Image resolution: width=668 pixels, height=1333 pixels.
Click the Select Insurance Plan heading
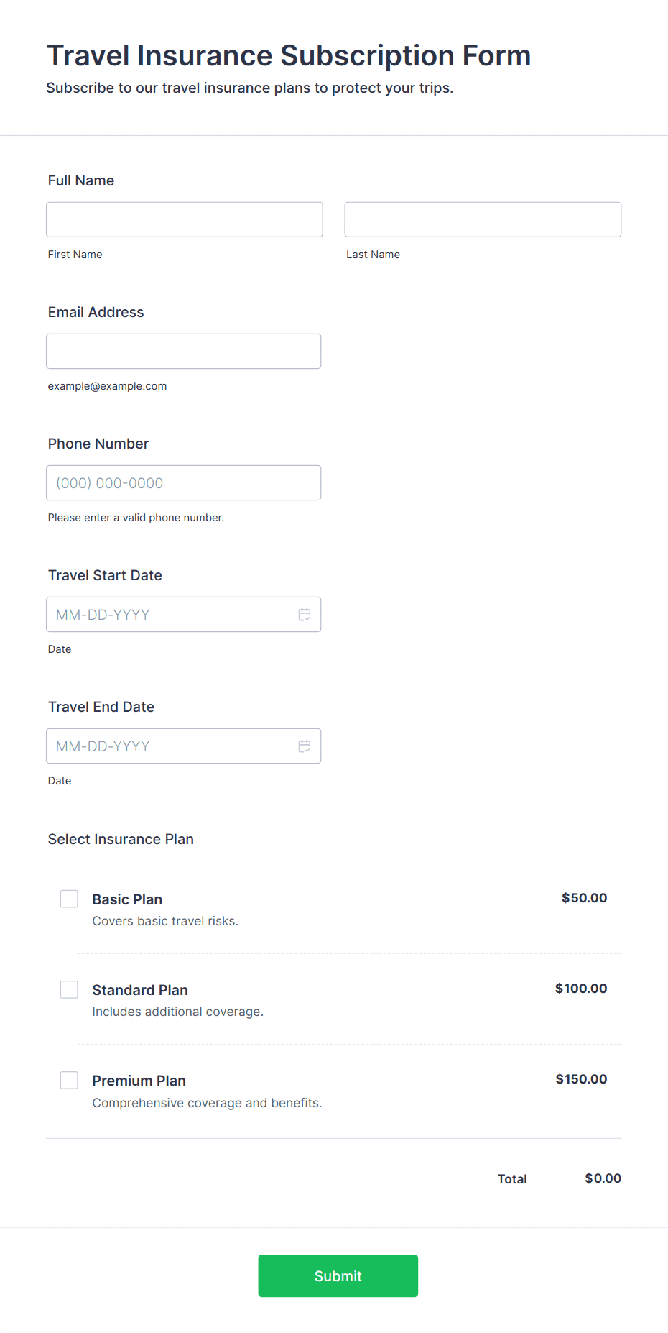coord(121,839)
